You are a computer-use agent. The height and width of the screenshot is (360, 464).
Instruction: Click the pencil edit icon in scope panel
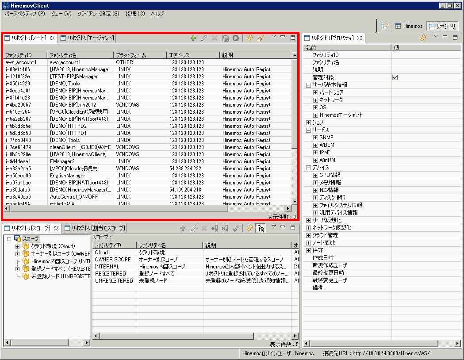[193, 228]
